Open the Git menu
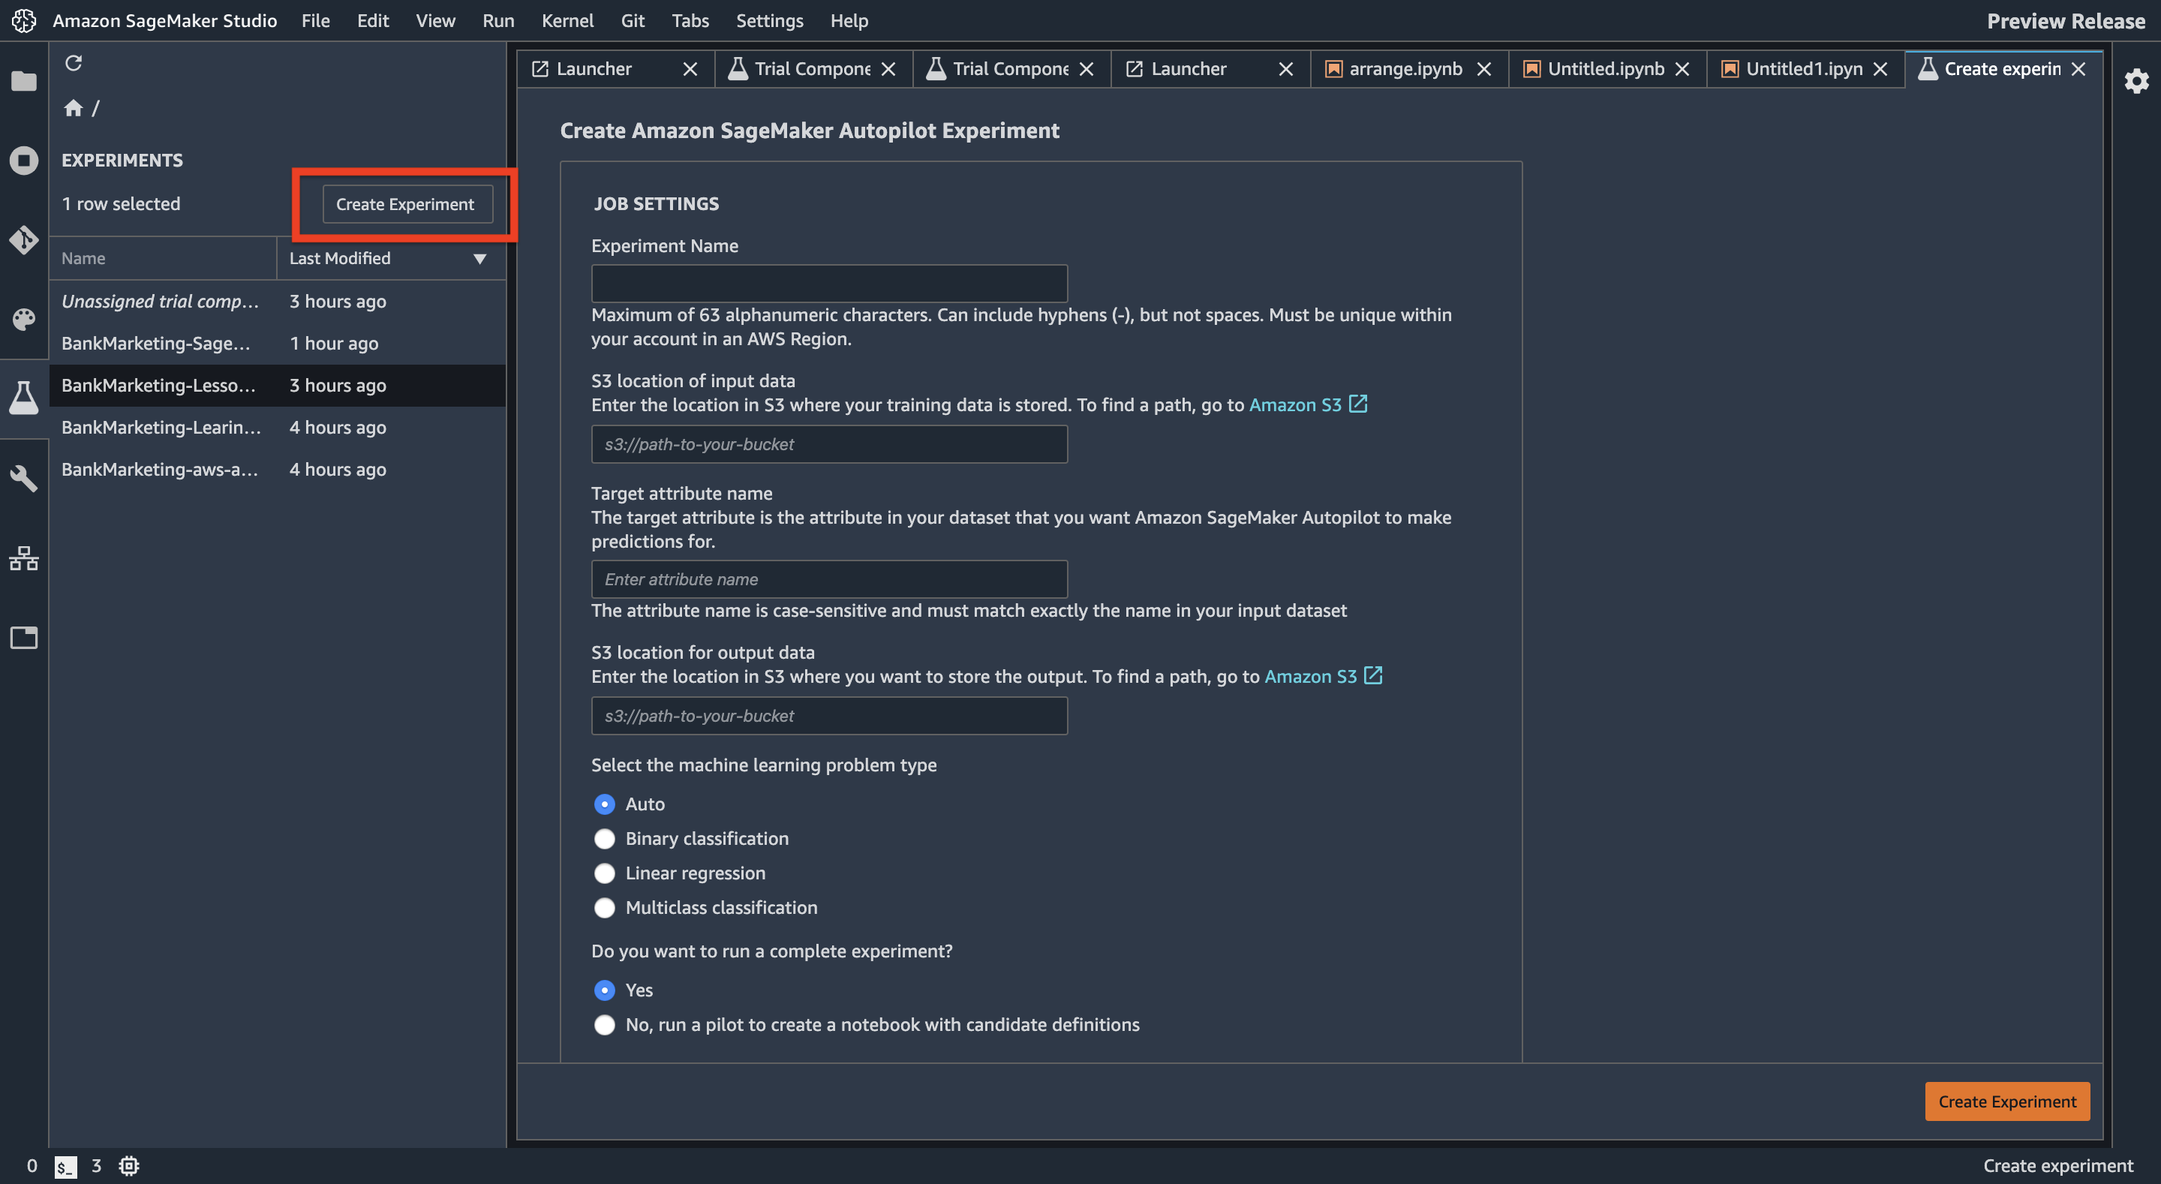The image size is (2161, 1184). pyautogui.click(x=633, y=20)
